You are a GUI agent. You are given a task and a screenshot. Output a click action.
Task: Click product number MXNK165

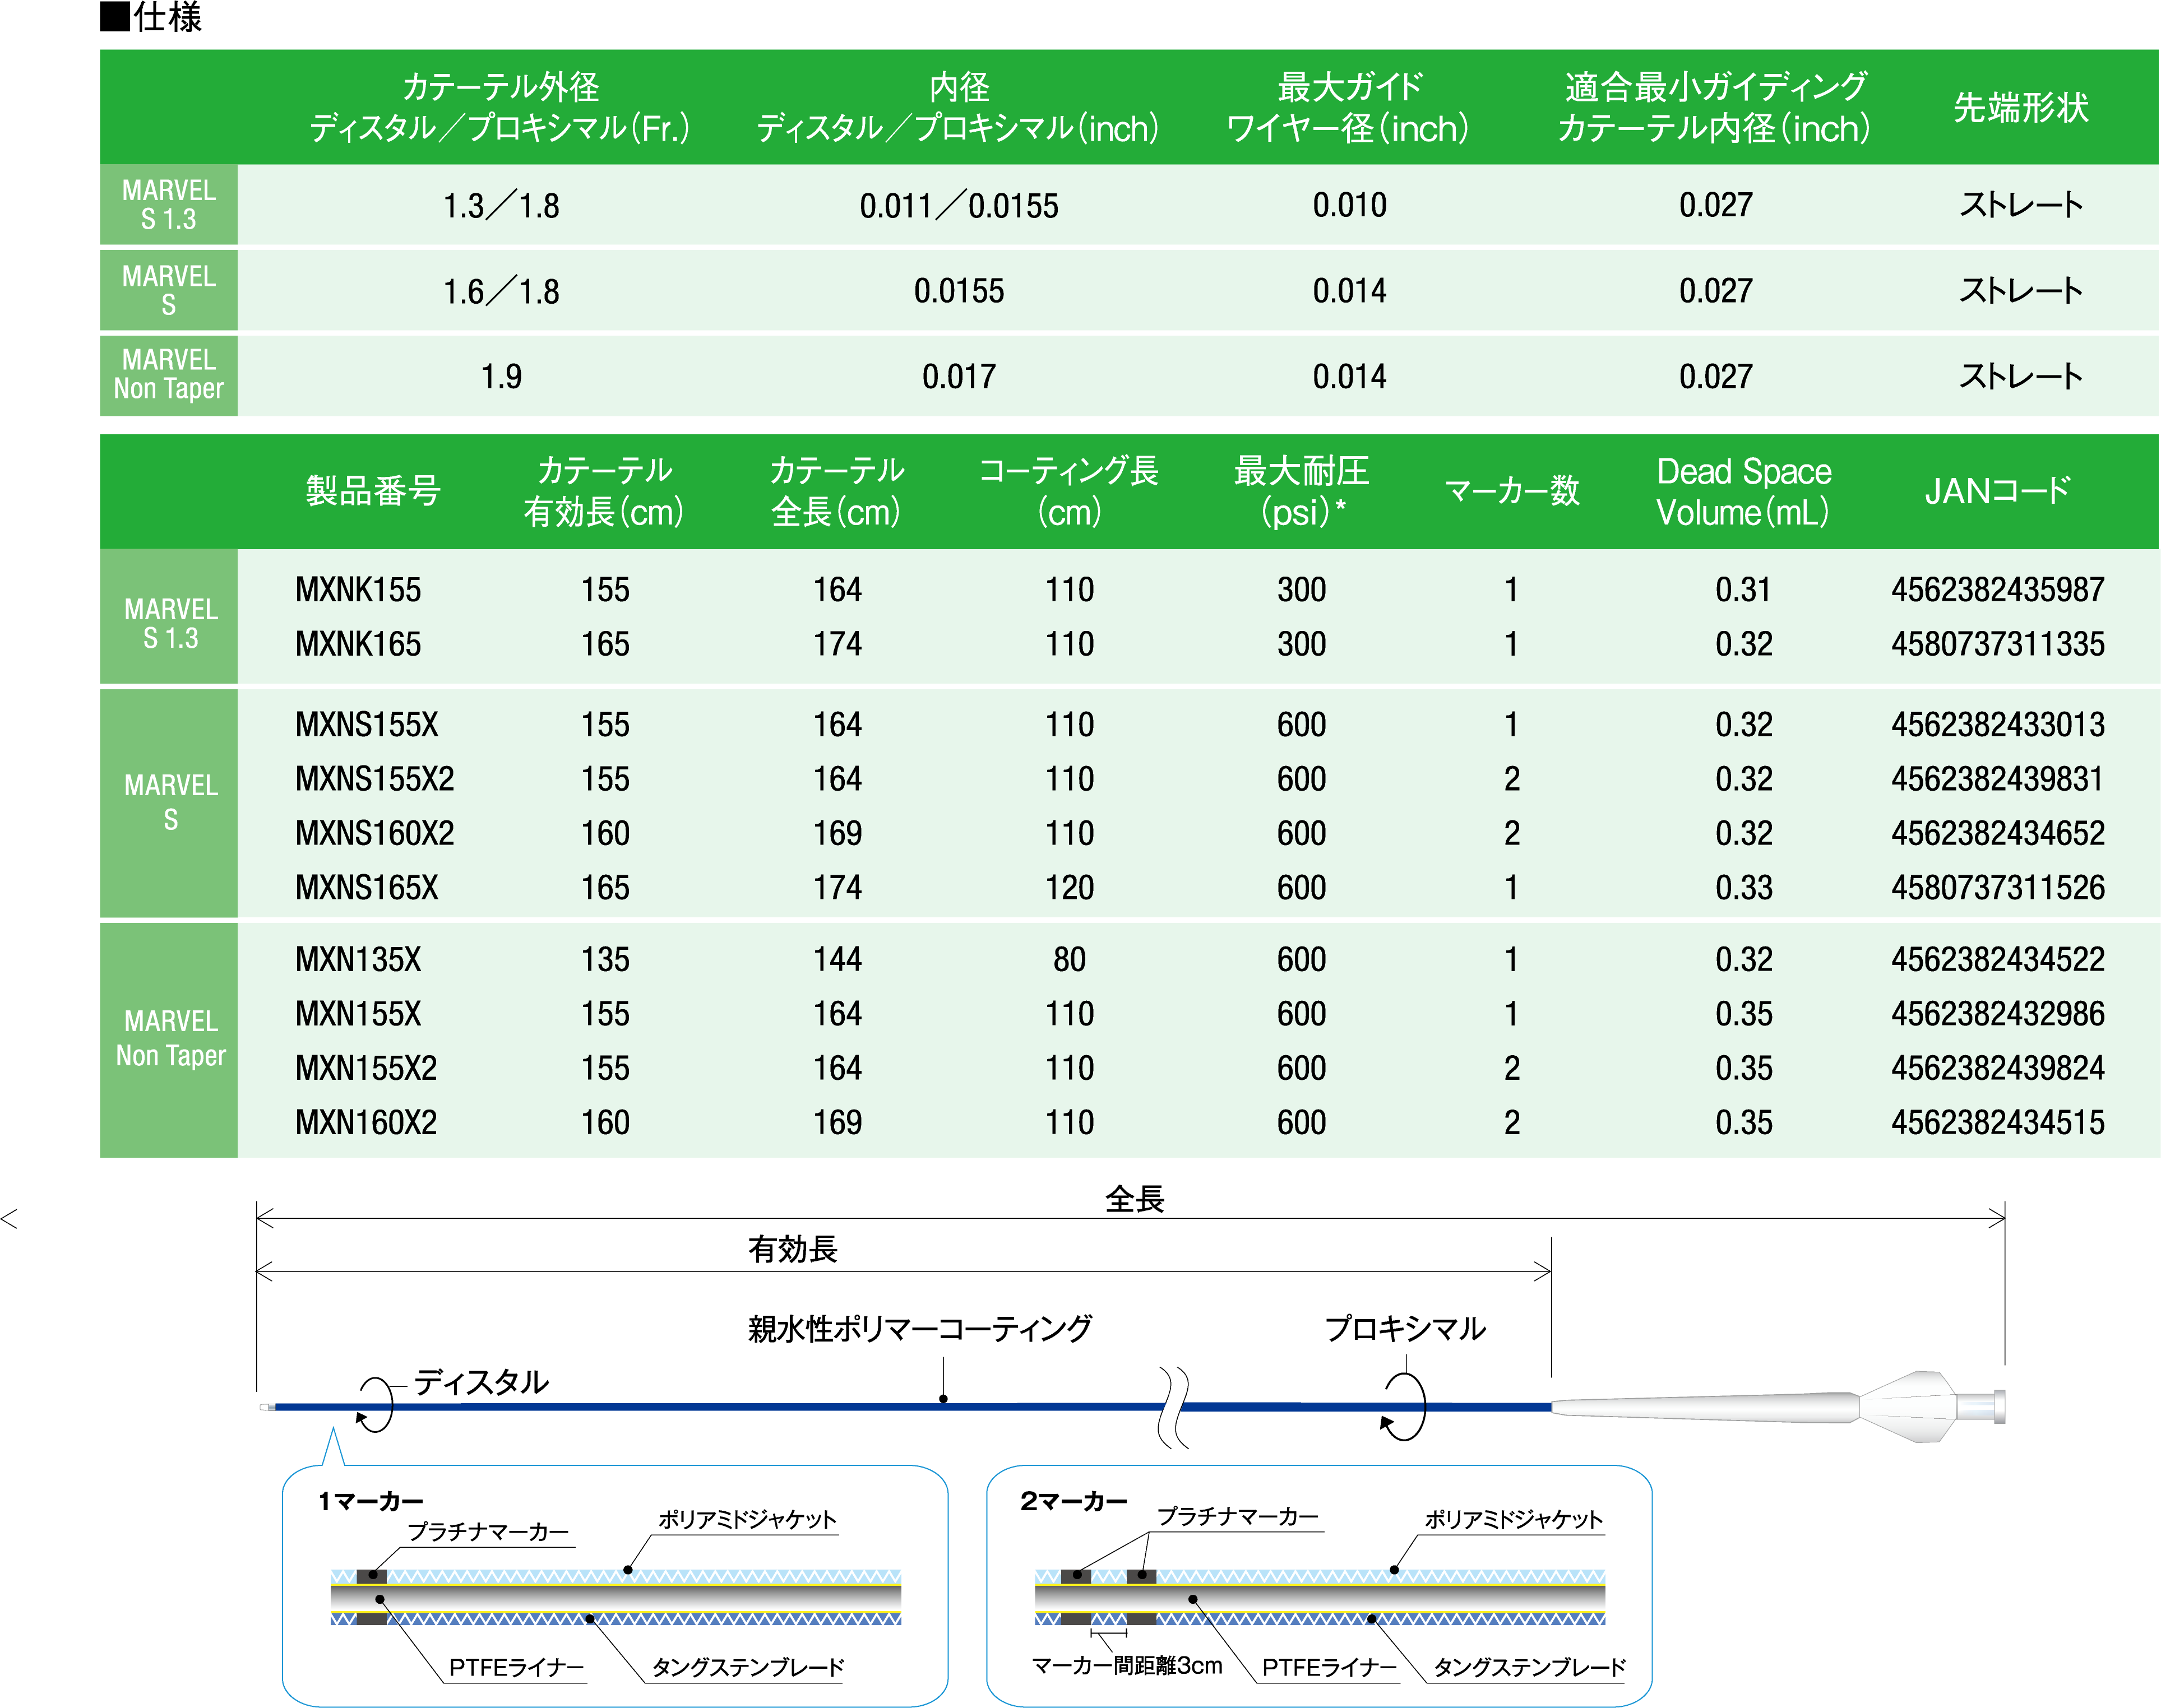tap(357, 643)
